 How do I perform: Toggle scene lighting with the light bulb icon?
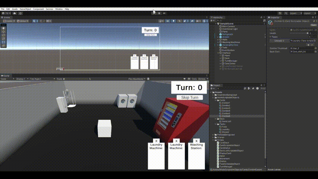pyautogui.click(x=174, y=21)
